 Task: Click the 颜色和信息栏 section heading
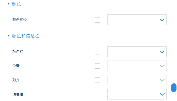[x=26, y=36]
